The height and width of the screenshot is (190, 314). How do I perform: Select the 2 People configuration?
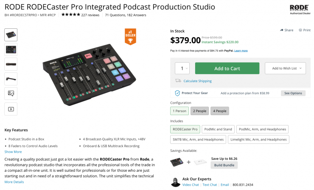coord(199,111)
